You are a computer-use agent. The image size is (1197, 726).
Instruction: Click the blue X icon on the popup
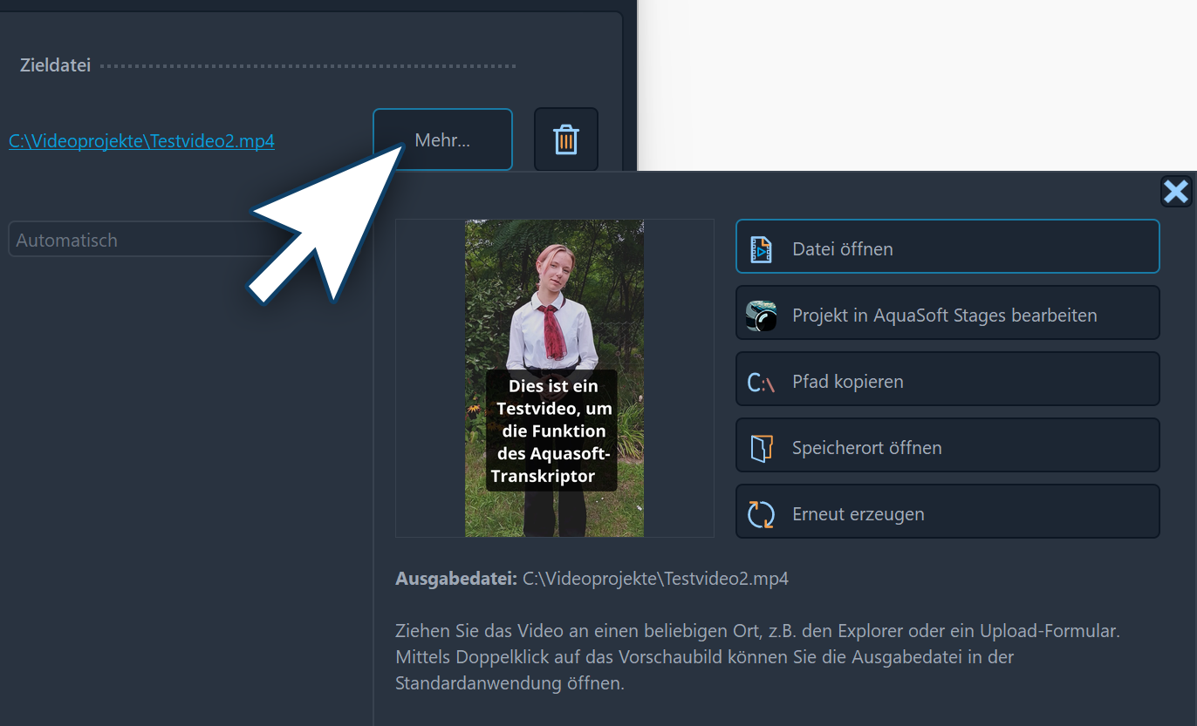point(1175,191)
